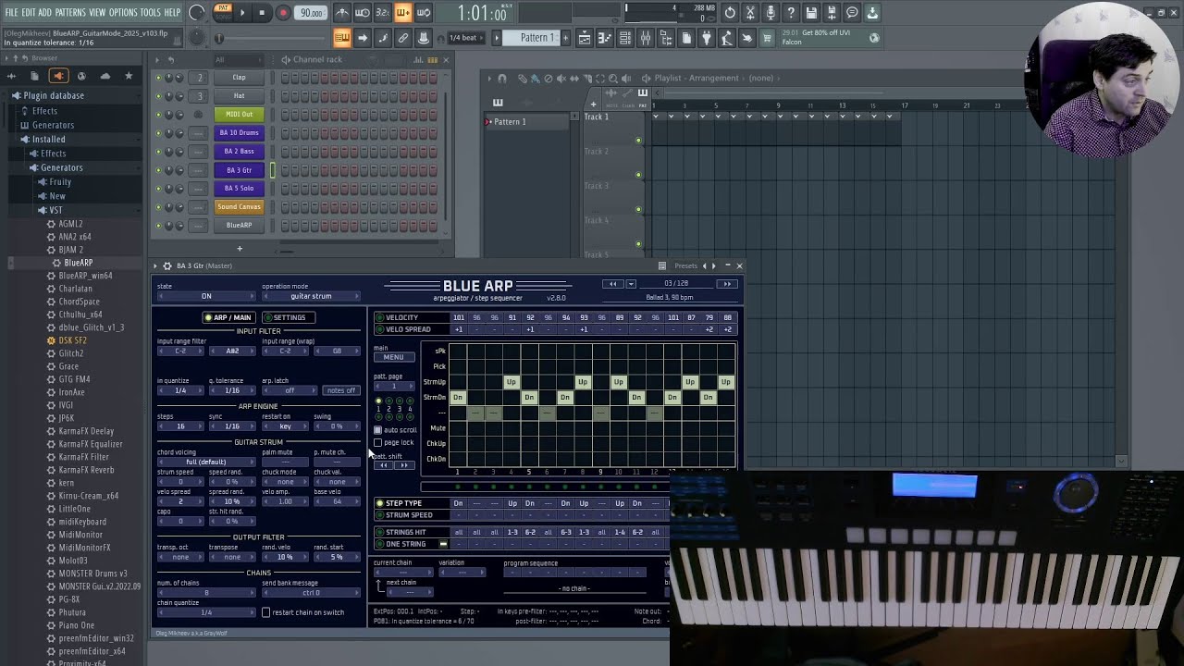Select the Sound Canvas channel
The width and height of the screenshot is (1184, 666).
(x=240, y=206)
